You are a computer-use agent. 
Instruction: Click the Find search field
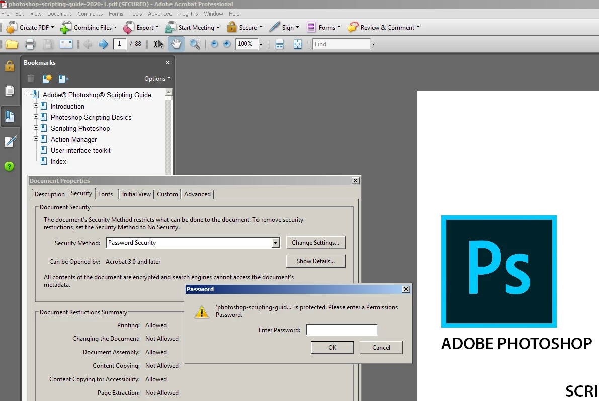[341, 44]
